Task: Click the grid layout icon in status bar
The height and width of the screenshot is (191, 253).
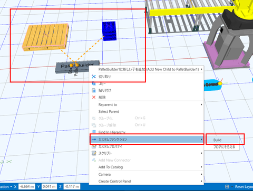Action: (227, 187)
